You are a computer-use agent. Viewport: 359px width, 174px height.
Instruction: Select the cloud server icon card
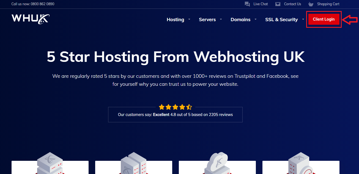pyautogui.click(x=217, y=164)
